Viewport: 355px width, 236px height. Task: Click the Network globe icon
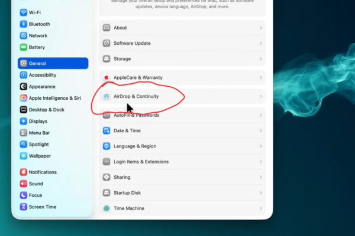(23, 35)
